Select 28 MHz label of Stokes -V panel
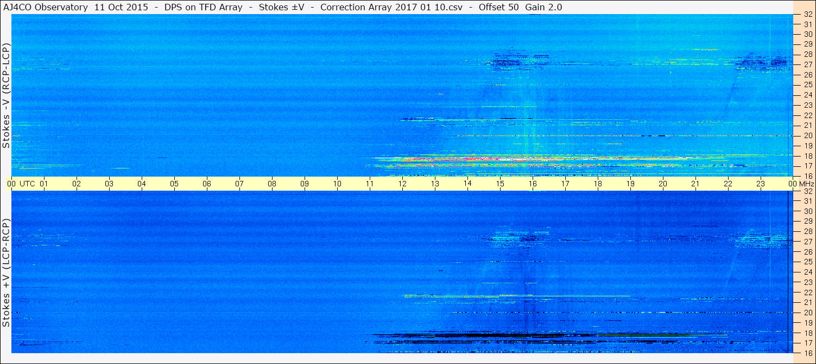The height and width of the screenshot is (364, 816). [808, 54]
